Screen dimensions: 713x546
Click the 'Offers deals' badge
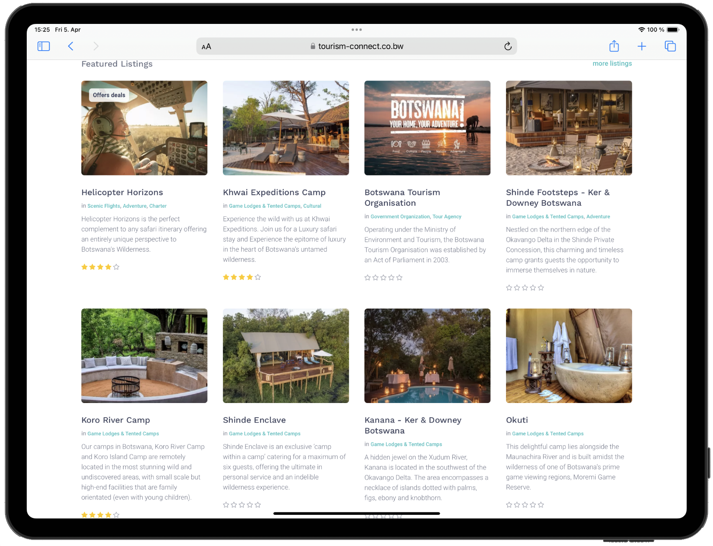(109, 95)
